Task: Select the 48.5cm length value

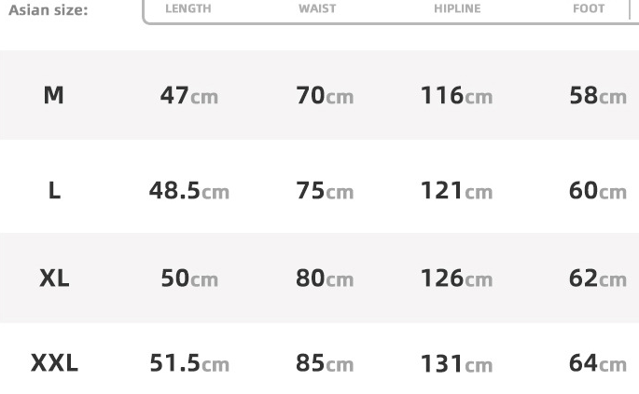Action: click(x=189, y=191)
